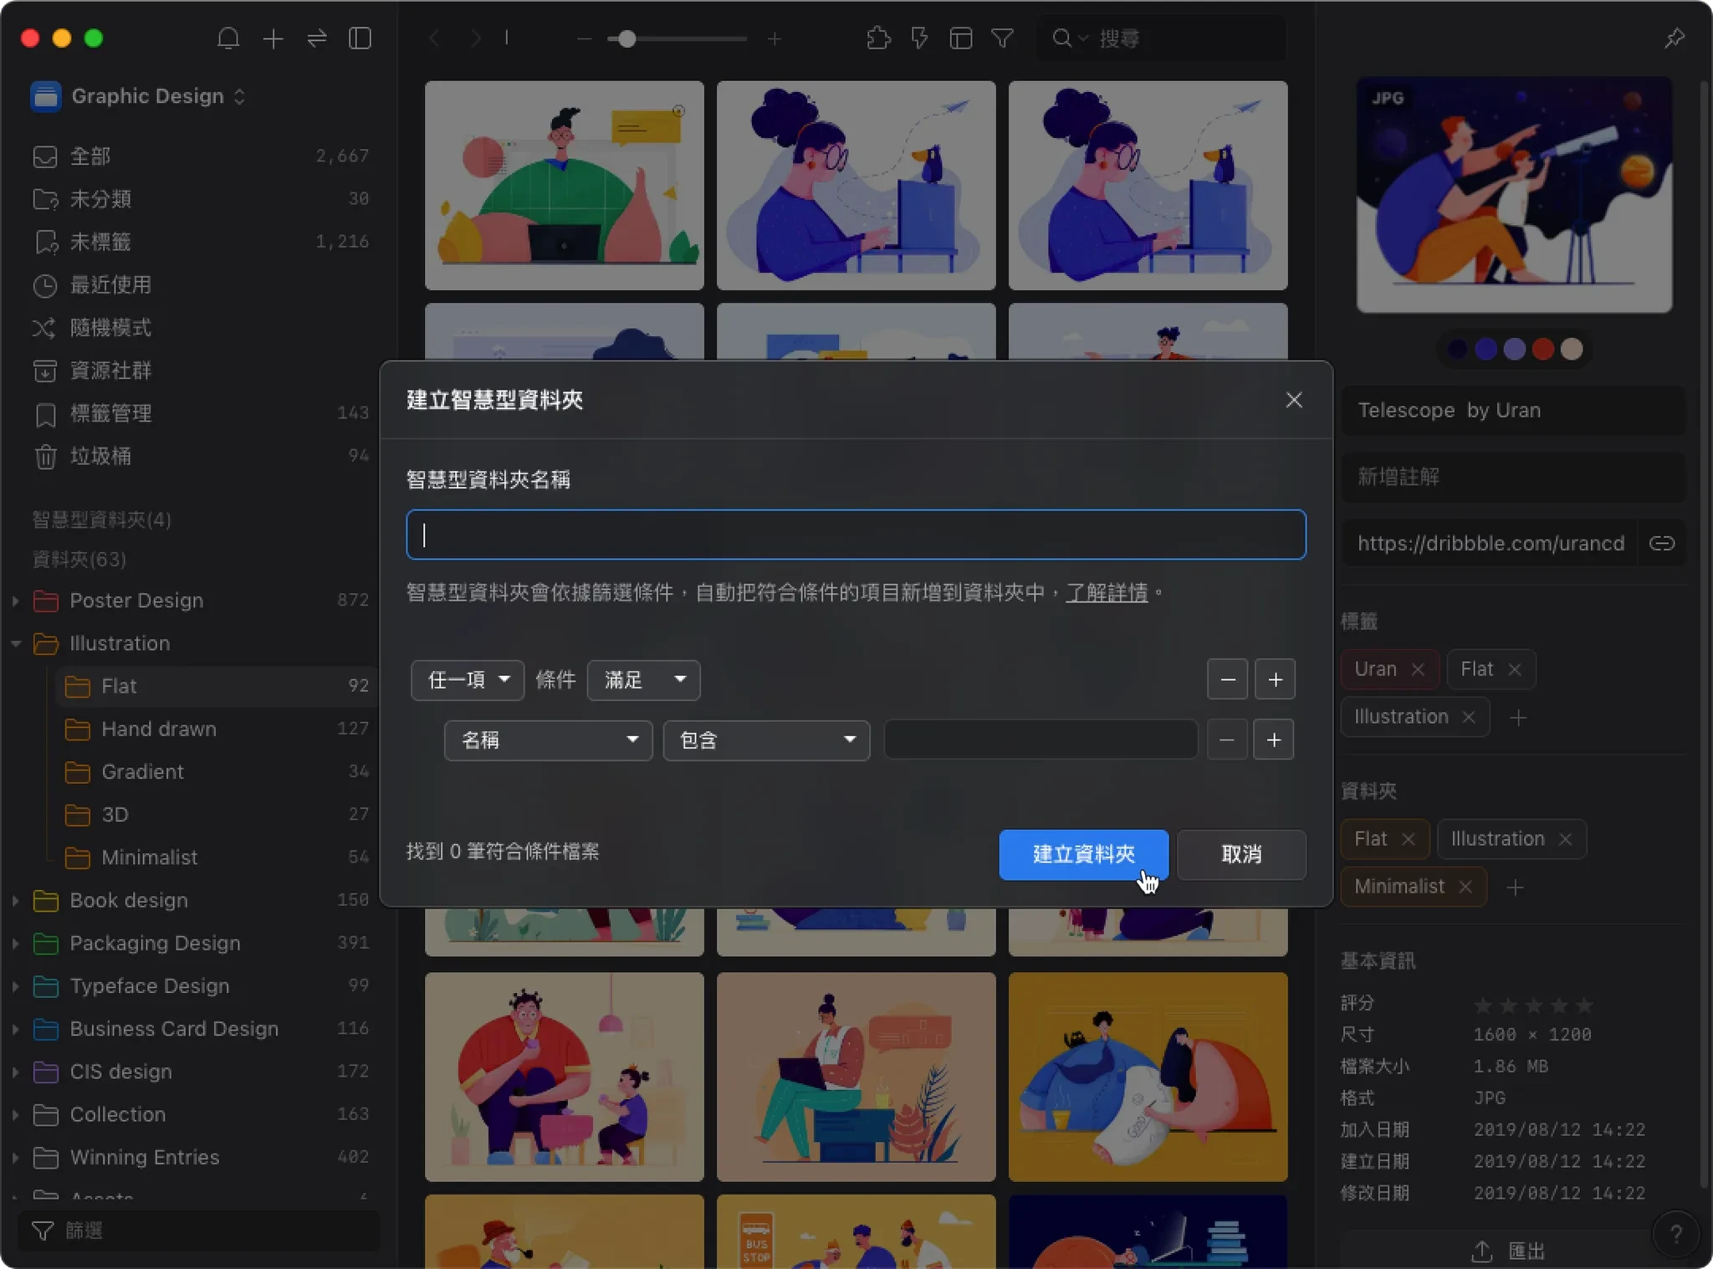This screenshot has height=1269, width=1713.
Task: Remove the Minimalist folder chip
Action: pyautogui.click(x=1465, y=888)
